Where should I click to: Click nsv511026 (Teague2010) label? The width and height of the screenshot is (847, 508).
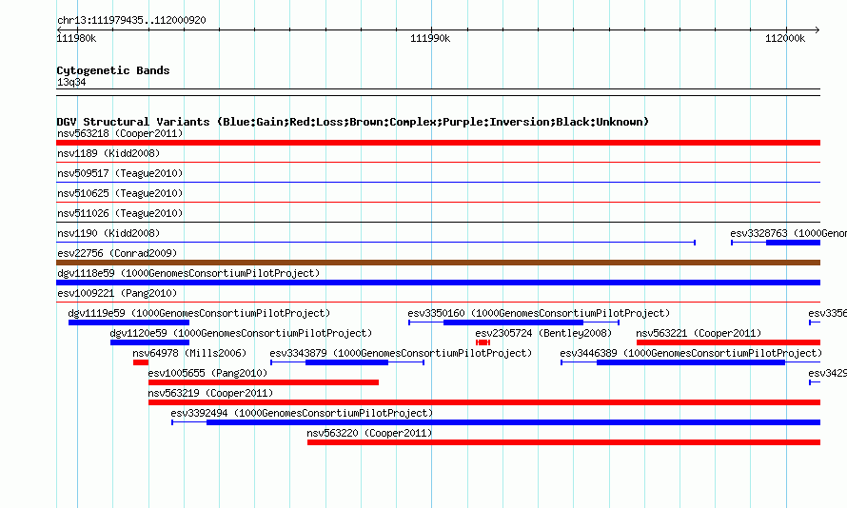120,213
